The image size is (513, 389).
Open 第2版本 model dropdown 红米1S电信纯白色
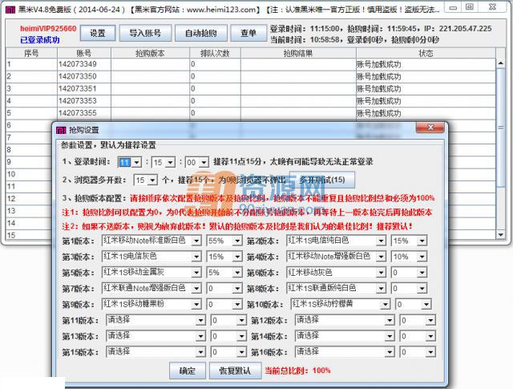pyautogui.click(x=336, y=241)
